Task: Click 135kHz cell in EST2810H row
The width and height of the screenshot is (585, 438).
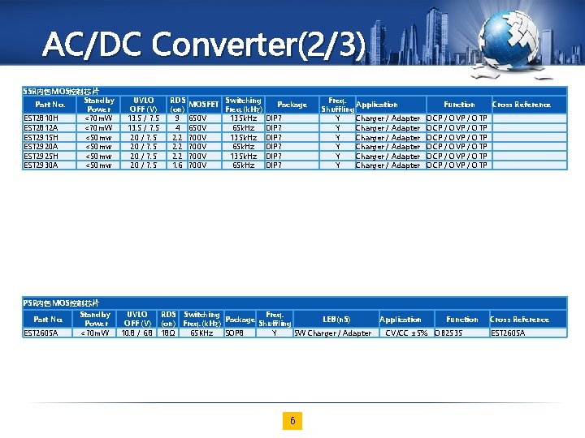Action: (243, 118)
